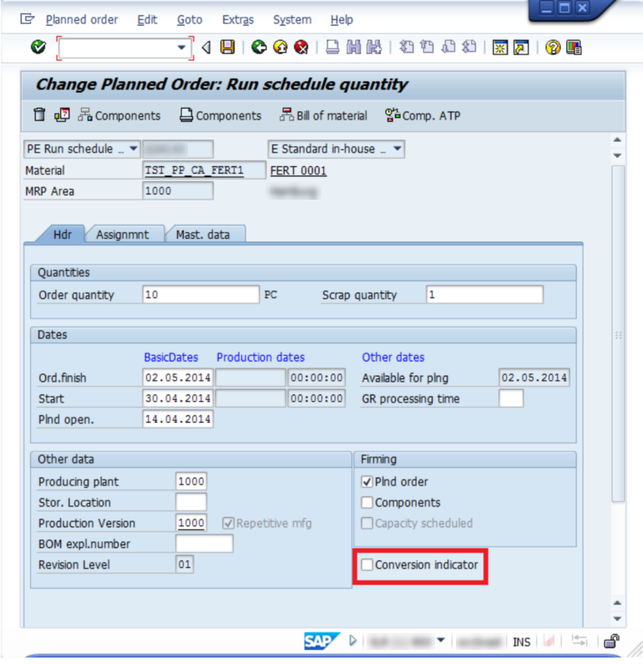643x664 pixels.
Task: Click the Ord.finish basic date field
Action: [x=178, y=378]
